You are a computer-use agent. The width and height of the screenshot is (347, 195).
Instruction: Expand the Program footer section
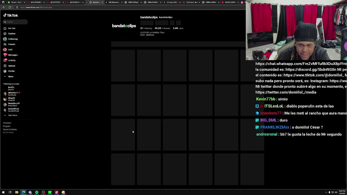click(7, 126)
